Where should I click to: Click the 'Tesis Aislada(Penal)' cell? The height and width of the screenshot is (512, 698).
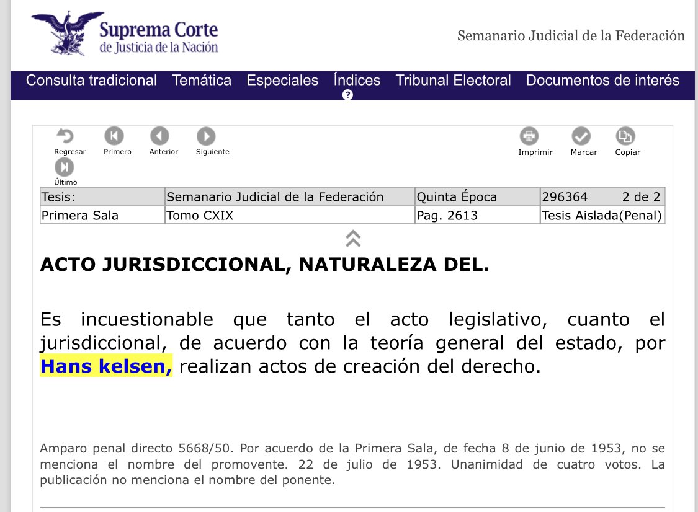602,215
